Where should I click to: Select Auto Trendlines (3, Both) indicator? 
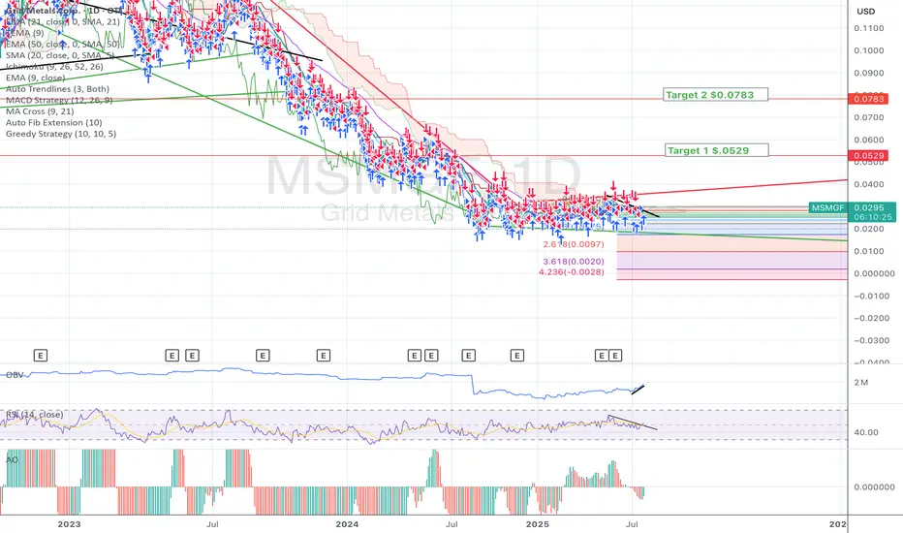click(x=57, y=89)
